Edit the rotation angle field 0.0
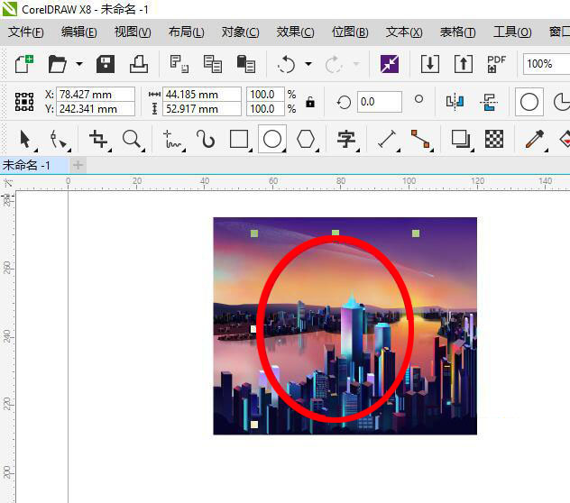570x503 pixels. (x=380, y=102)
